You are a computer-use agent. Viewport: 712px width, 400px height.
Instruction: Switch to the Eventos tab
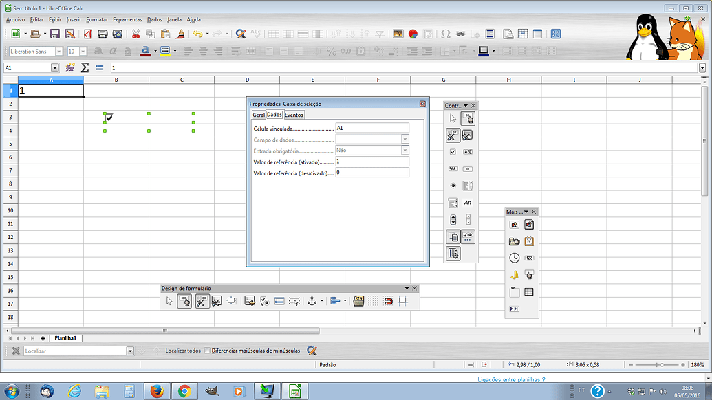point(294,115)
